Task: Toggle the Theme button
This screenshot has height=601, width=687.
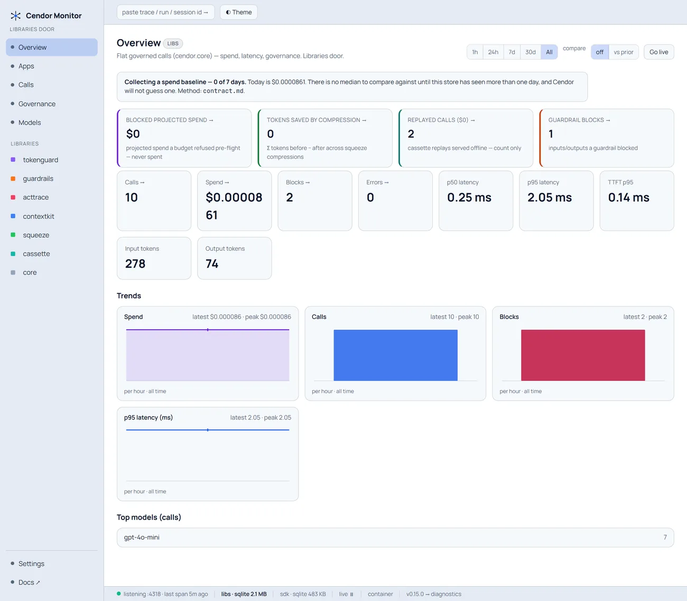Action: coord(239,12)
